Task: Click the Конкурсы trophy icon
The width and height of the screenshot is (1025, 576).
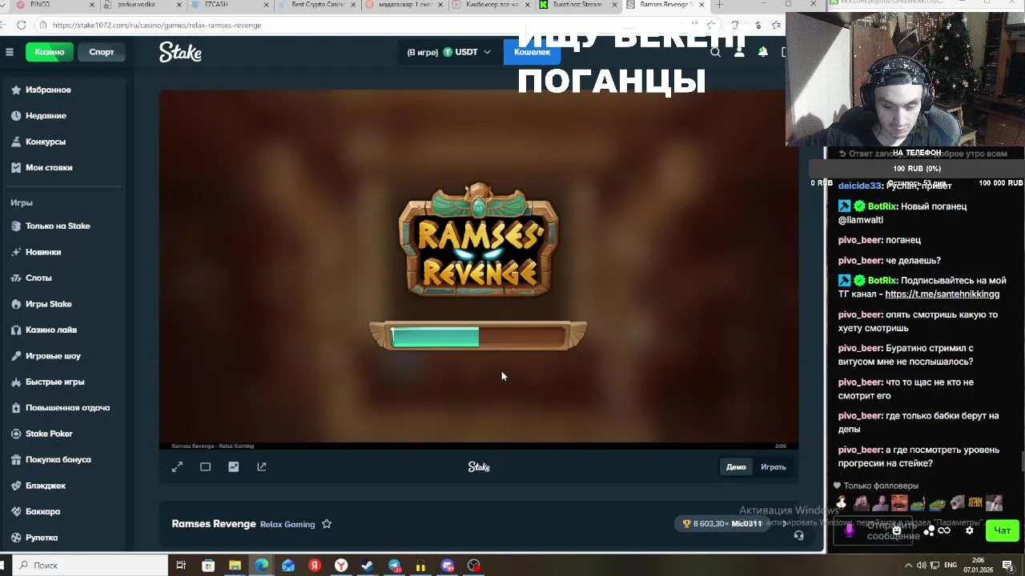Action: click(16, 142)
